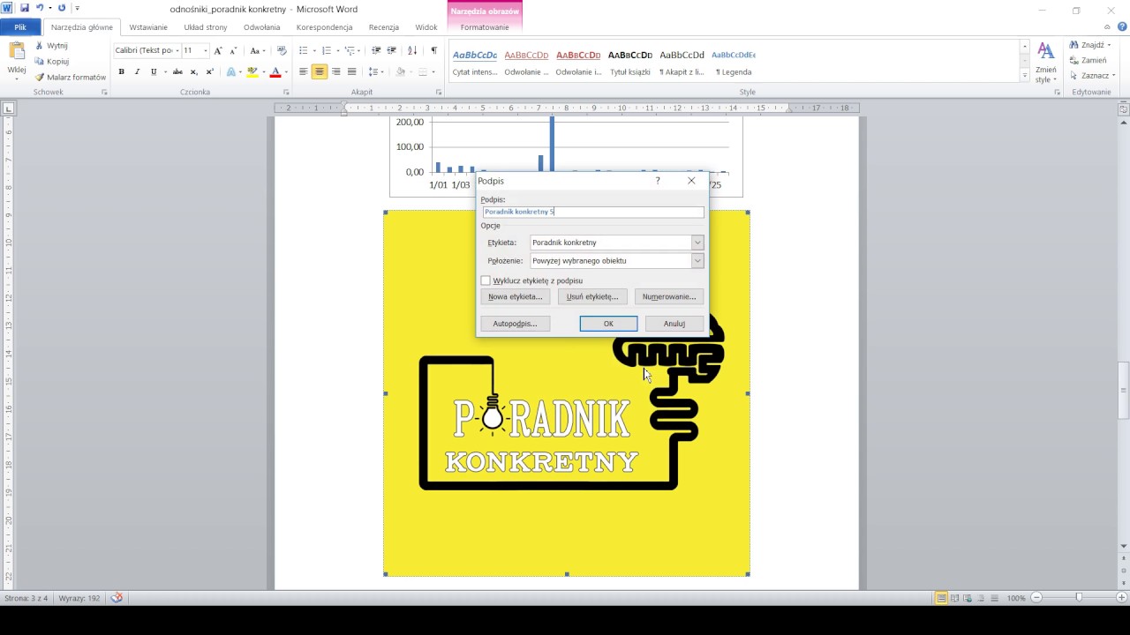Viewport: 1130px width, 635px height.
Task: Click the Autopodpis button
Action: 516,324
